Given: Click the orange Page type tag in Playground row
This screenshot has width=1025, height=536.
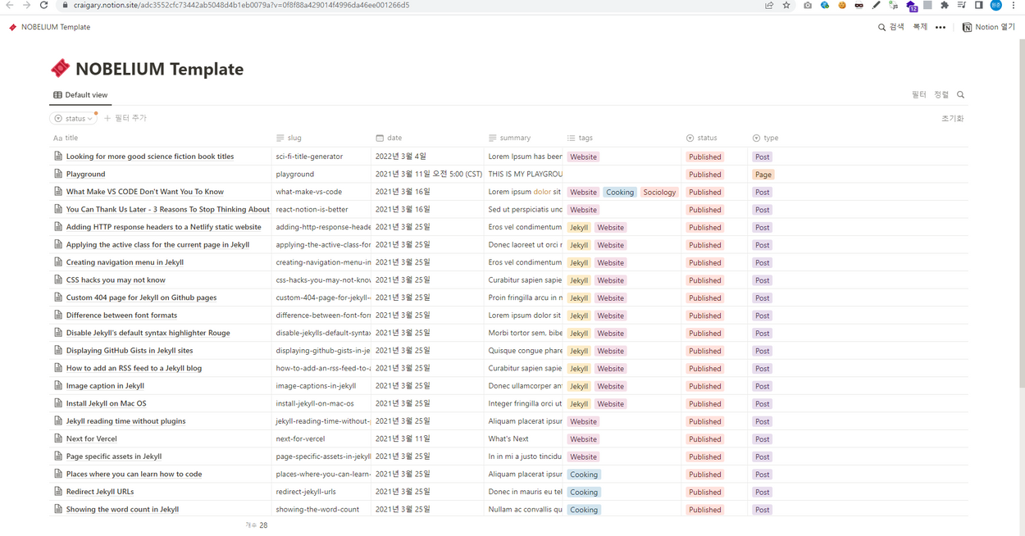Looking at the screenshot, I should click(x=763, y=175).
